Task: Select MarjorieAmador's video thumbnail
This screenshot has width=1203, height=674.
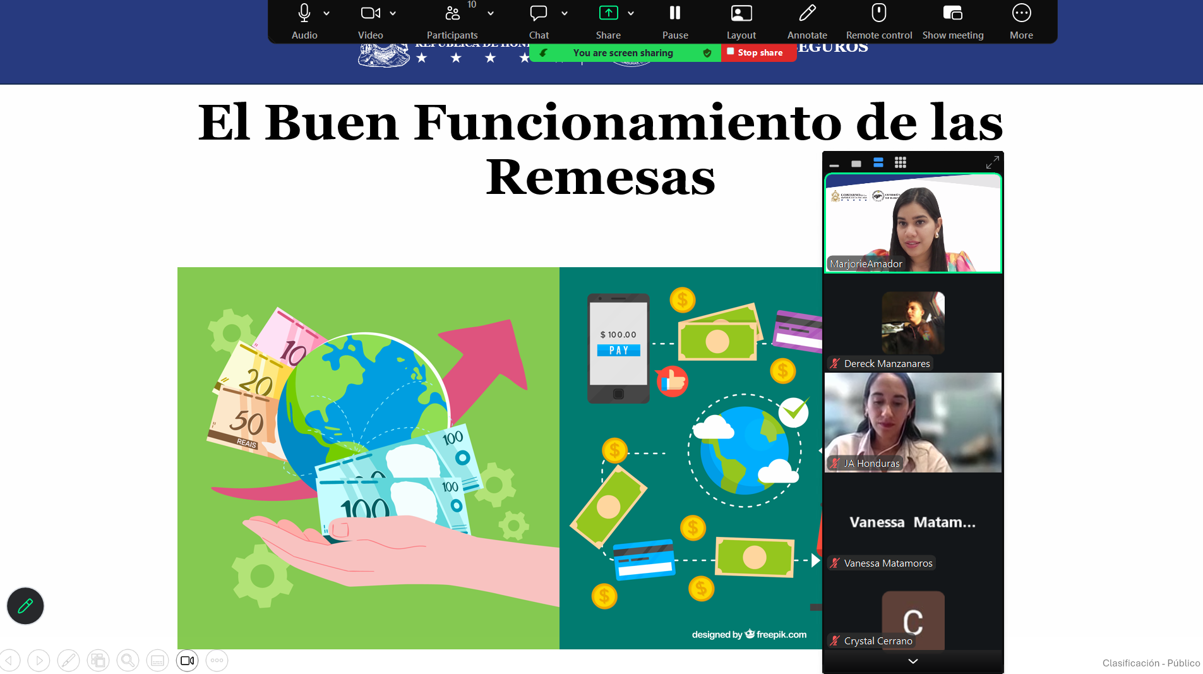Action: pos(913,224)
